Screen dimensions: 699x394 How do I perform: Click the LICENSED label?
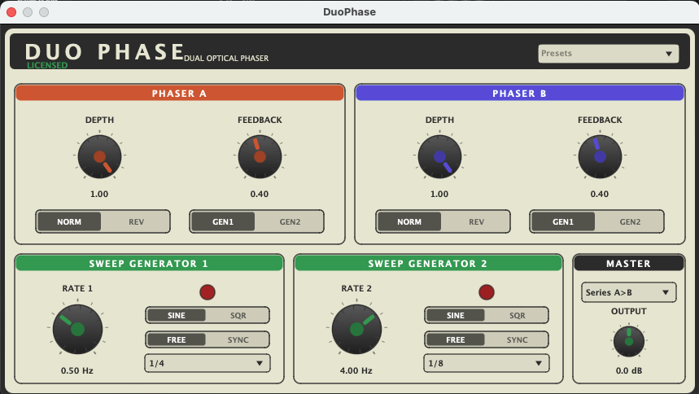[x=47, y=66]
